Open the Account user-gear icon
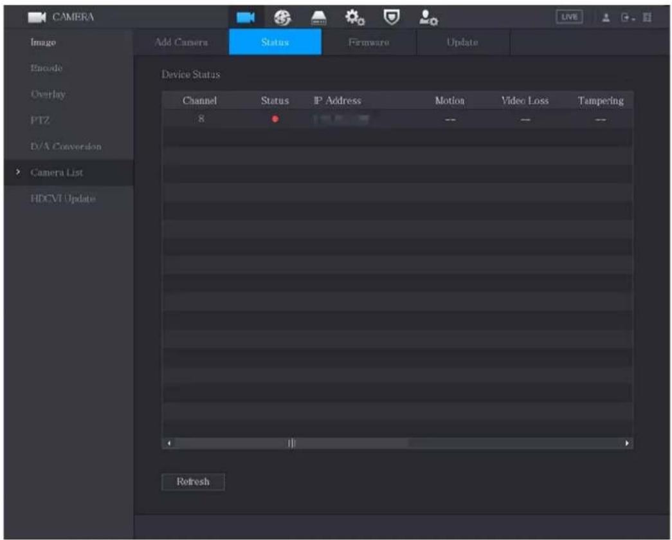Screen dimensions: 672x540 coord(428,17)
